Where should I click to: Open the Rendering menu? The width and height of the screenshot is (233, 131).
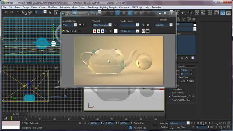click(93, 7)
